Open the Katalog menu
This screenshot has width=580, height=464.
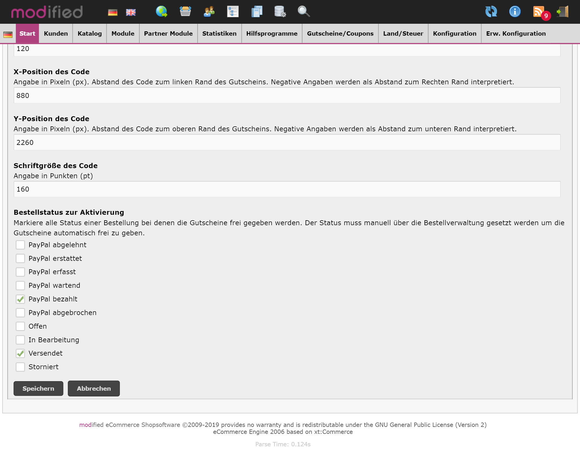tap(90, 34)
